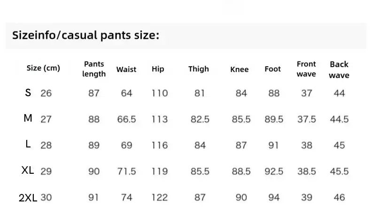Click the 2XL size row label
Viewport: 371px width, 216px height.
pyautogui.click(x=28, y=198)
